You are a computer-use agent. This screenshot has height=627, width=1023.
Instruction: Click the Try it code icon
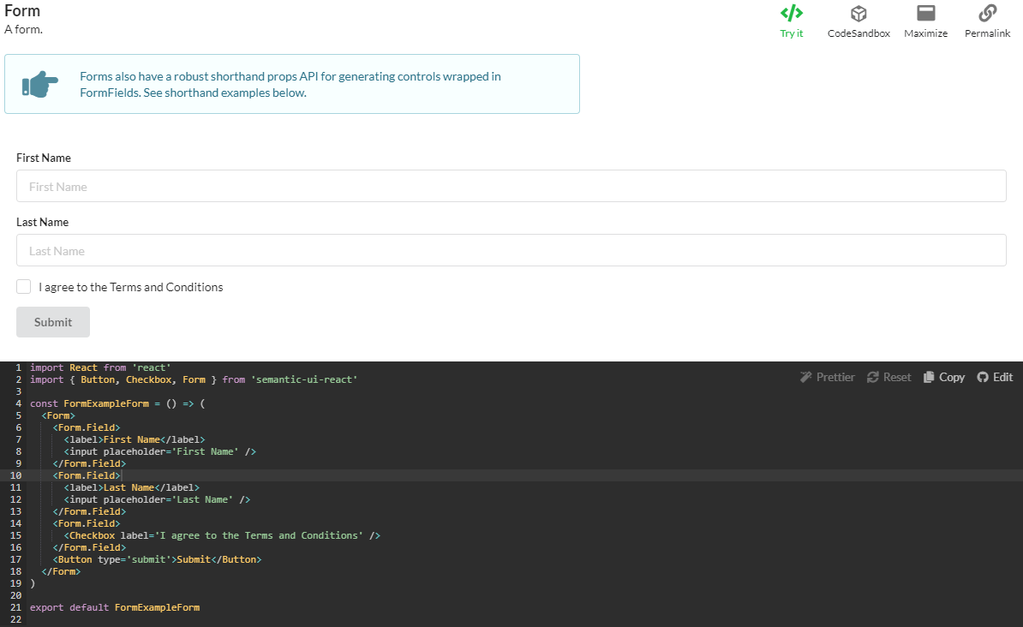[x=792, y=14]
